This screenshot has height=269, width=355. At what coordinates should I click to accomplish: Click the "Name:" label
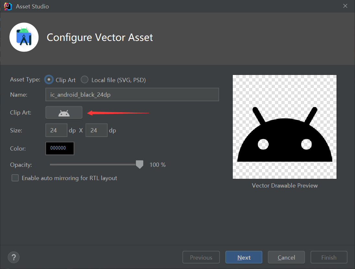pos(19,95)
